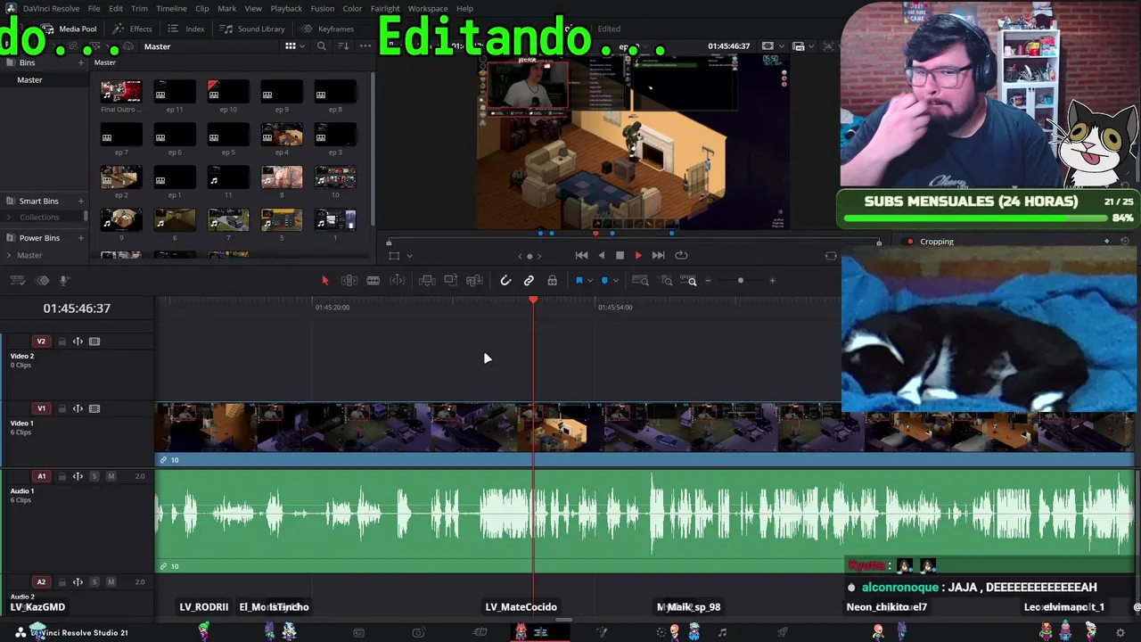Toggle Linked Selection chain icon
The image size is (1141, 642).
[x=529, y=281]
